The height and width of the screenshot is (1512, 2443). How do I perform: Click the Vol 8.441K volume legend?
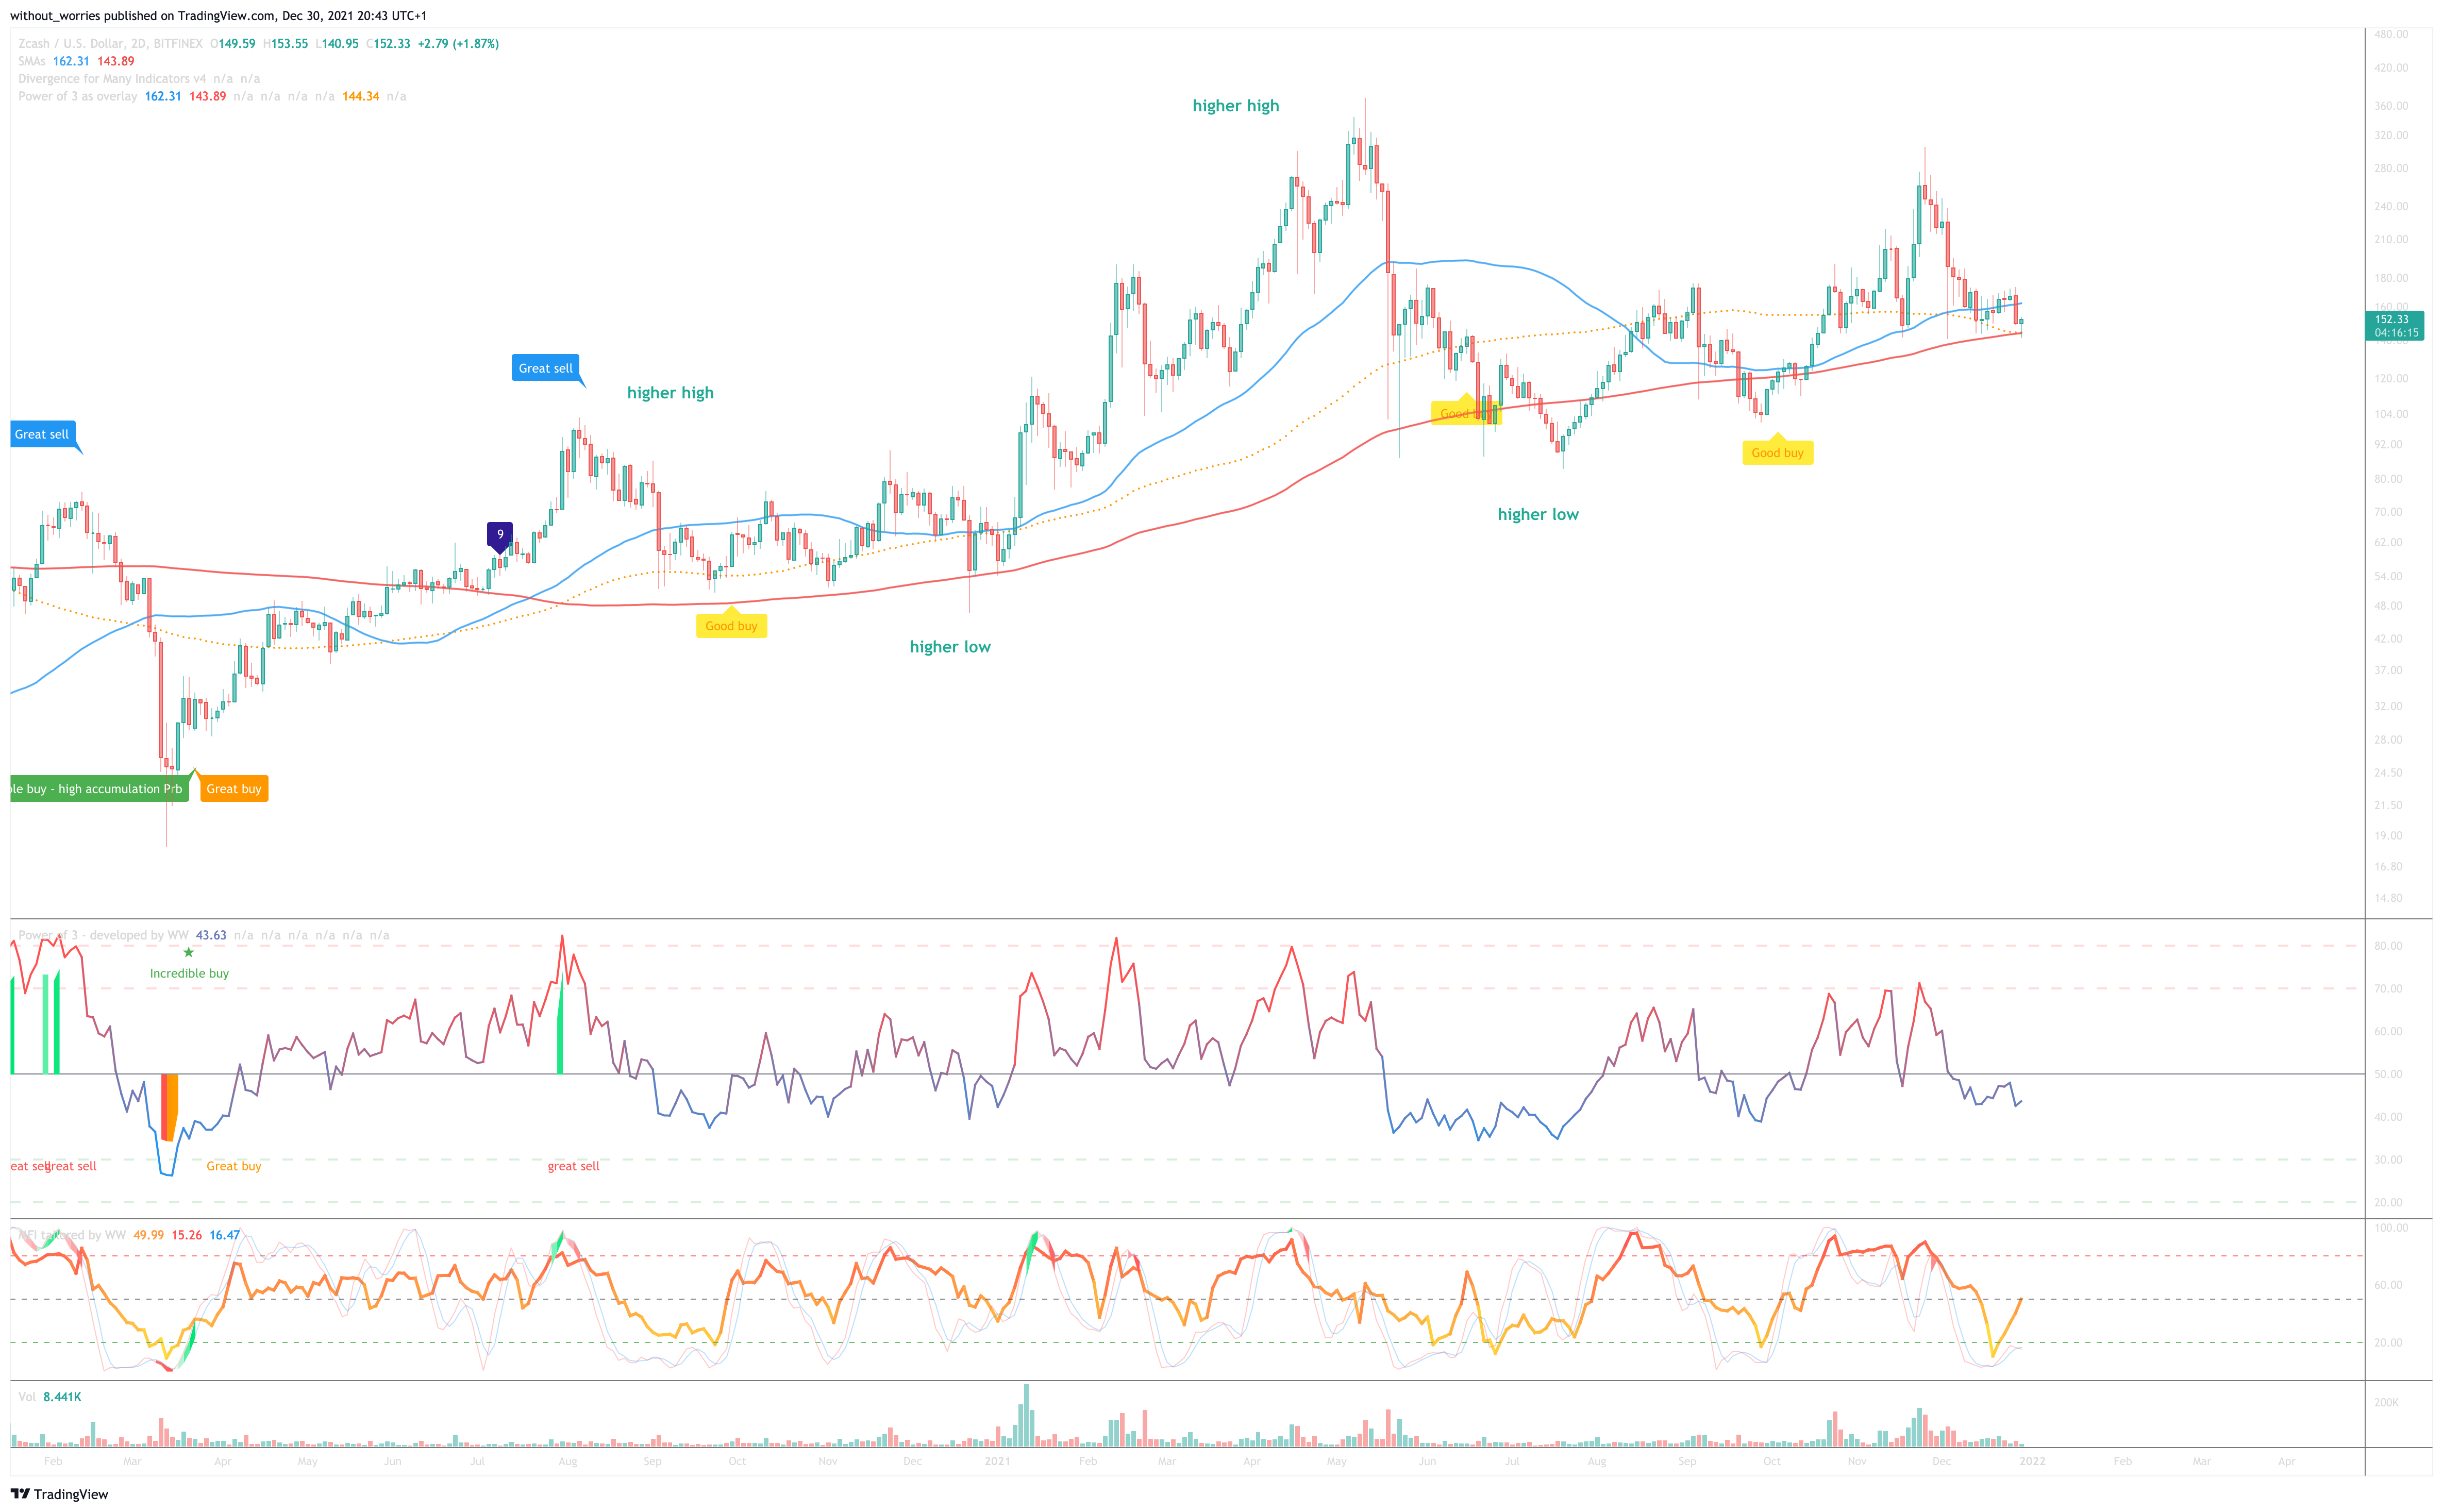coord(50,1397)
